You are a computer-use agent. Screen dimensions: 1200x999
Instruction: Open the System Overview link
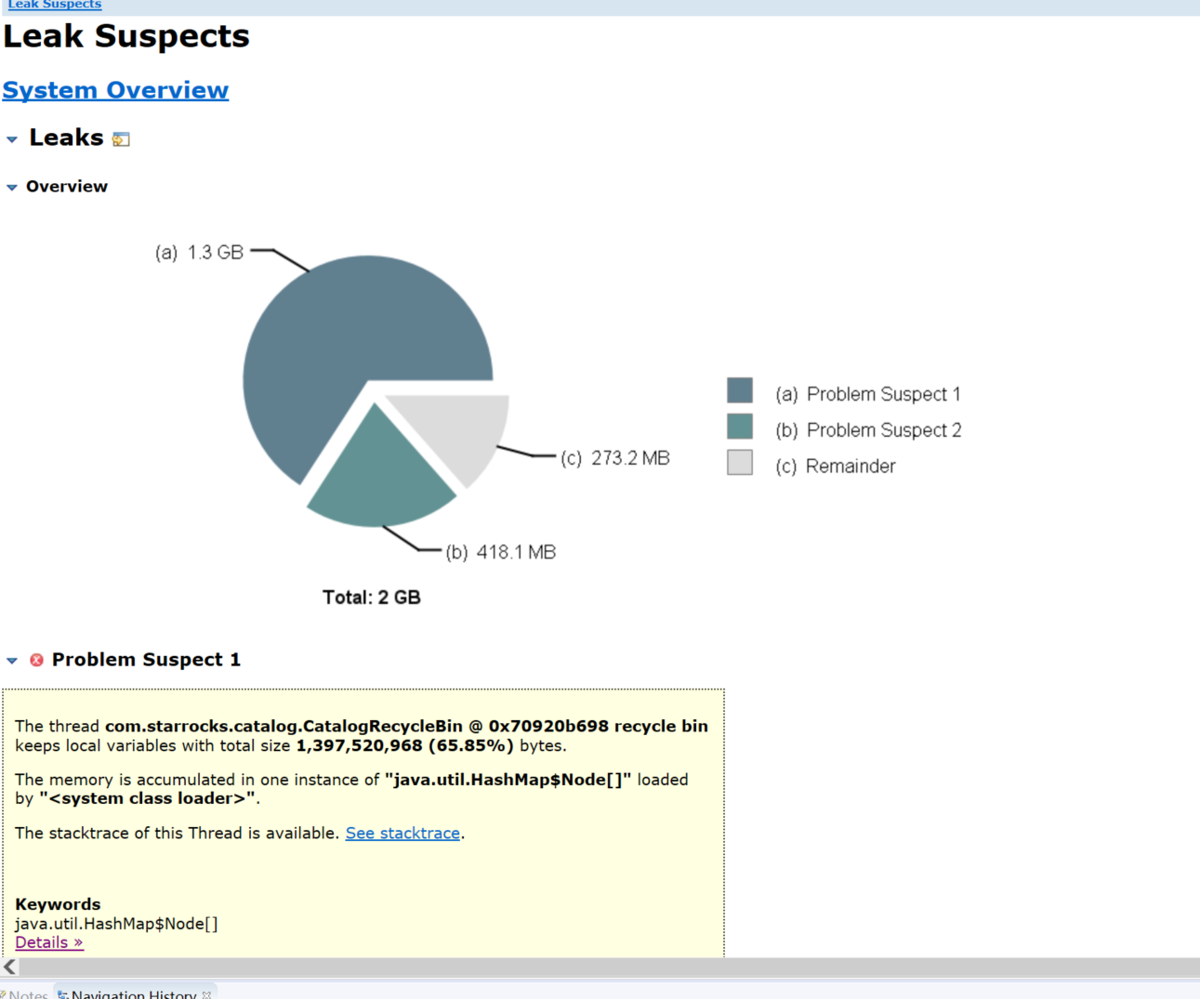point(115,90)
